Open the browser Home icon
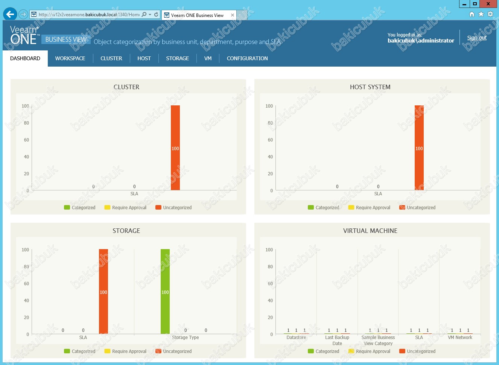The image size is (499, 365). (x=472, y=14)
